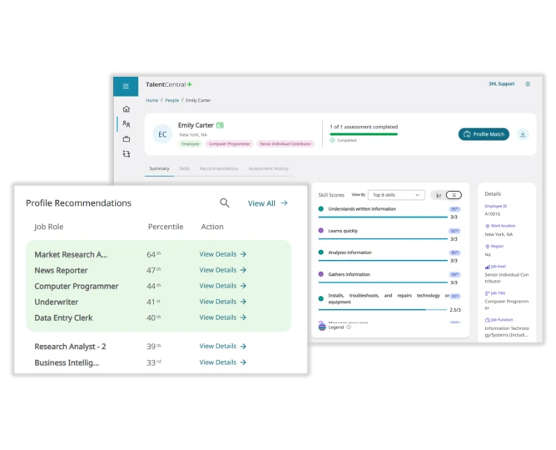This screenshot has height=450, width=556.
Task: Switch to the Skills tab
Action: pyautogui.click(x=184, y=168)
